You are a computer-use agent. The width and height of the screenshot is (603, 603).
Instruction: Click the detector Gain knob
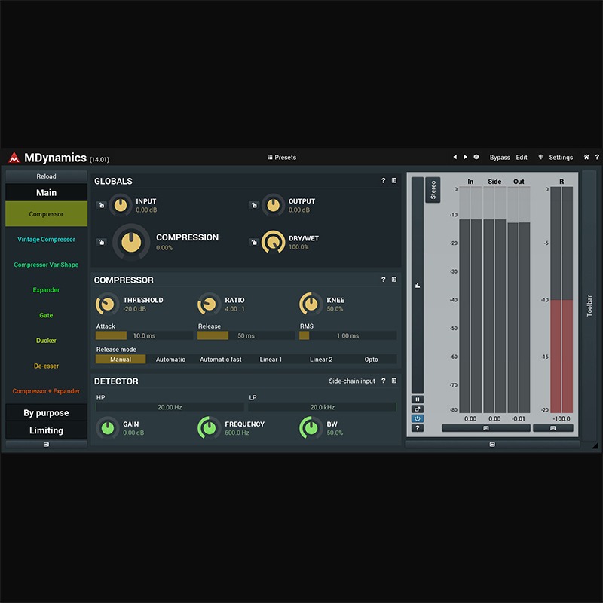pos(107,427)
